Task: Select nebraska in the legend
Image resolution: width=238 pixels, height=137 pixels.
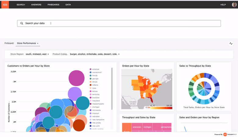Action: point(95,117)
